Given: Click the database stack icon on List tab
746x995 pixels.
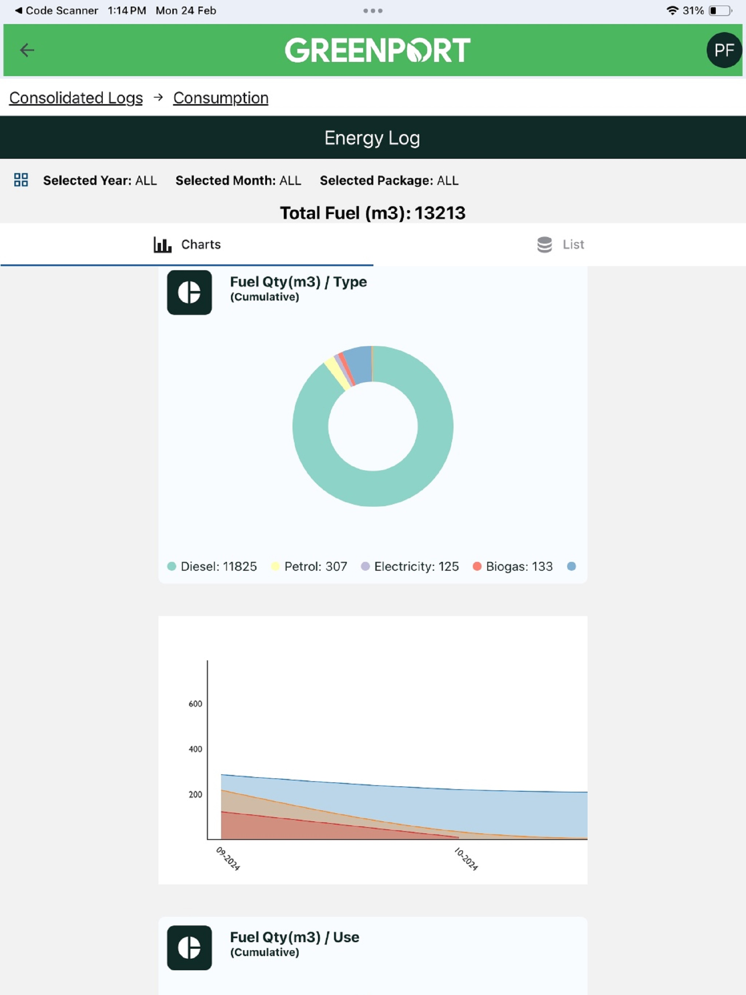Looking at the screenshot, I should pyautogui.click(x=545, y=245).
